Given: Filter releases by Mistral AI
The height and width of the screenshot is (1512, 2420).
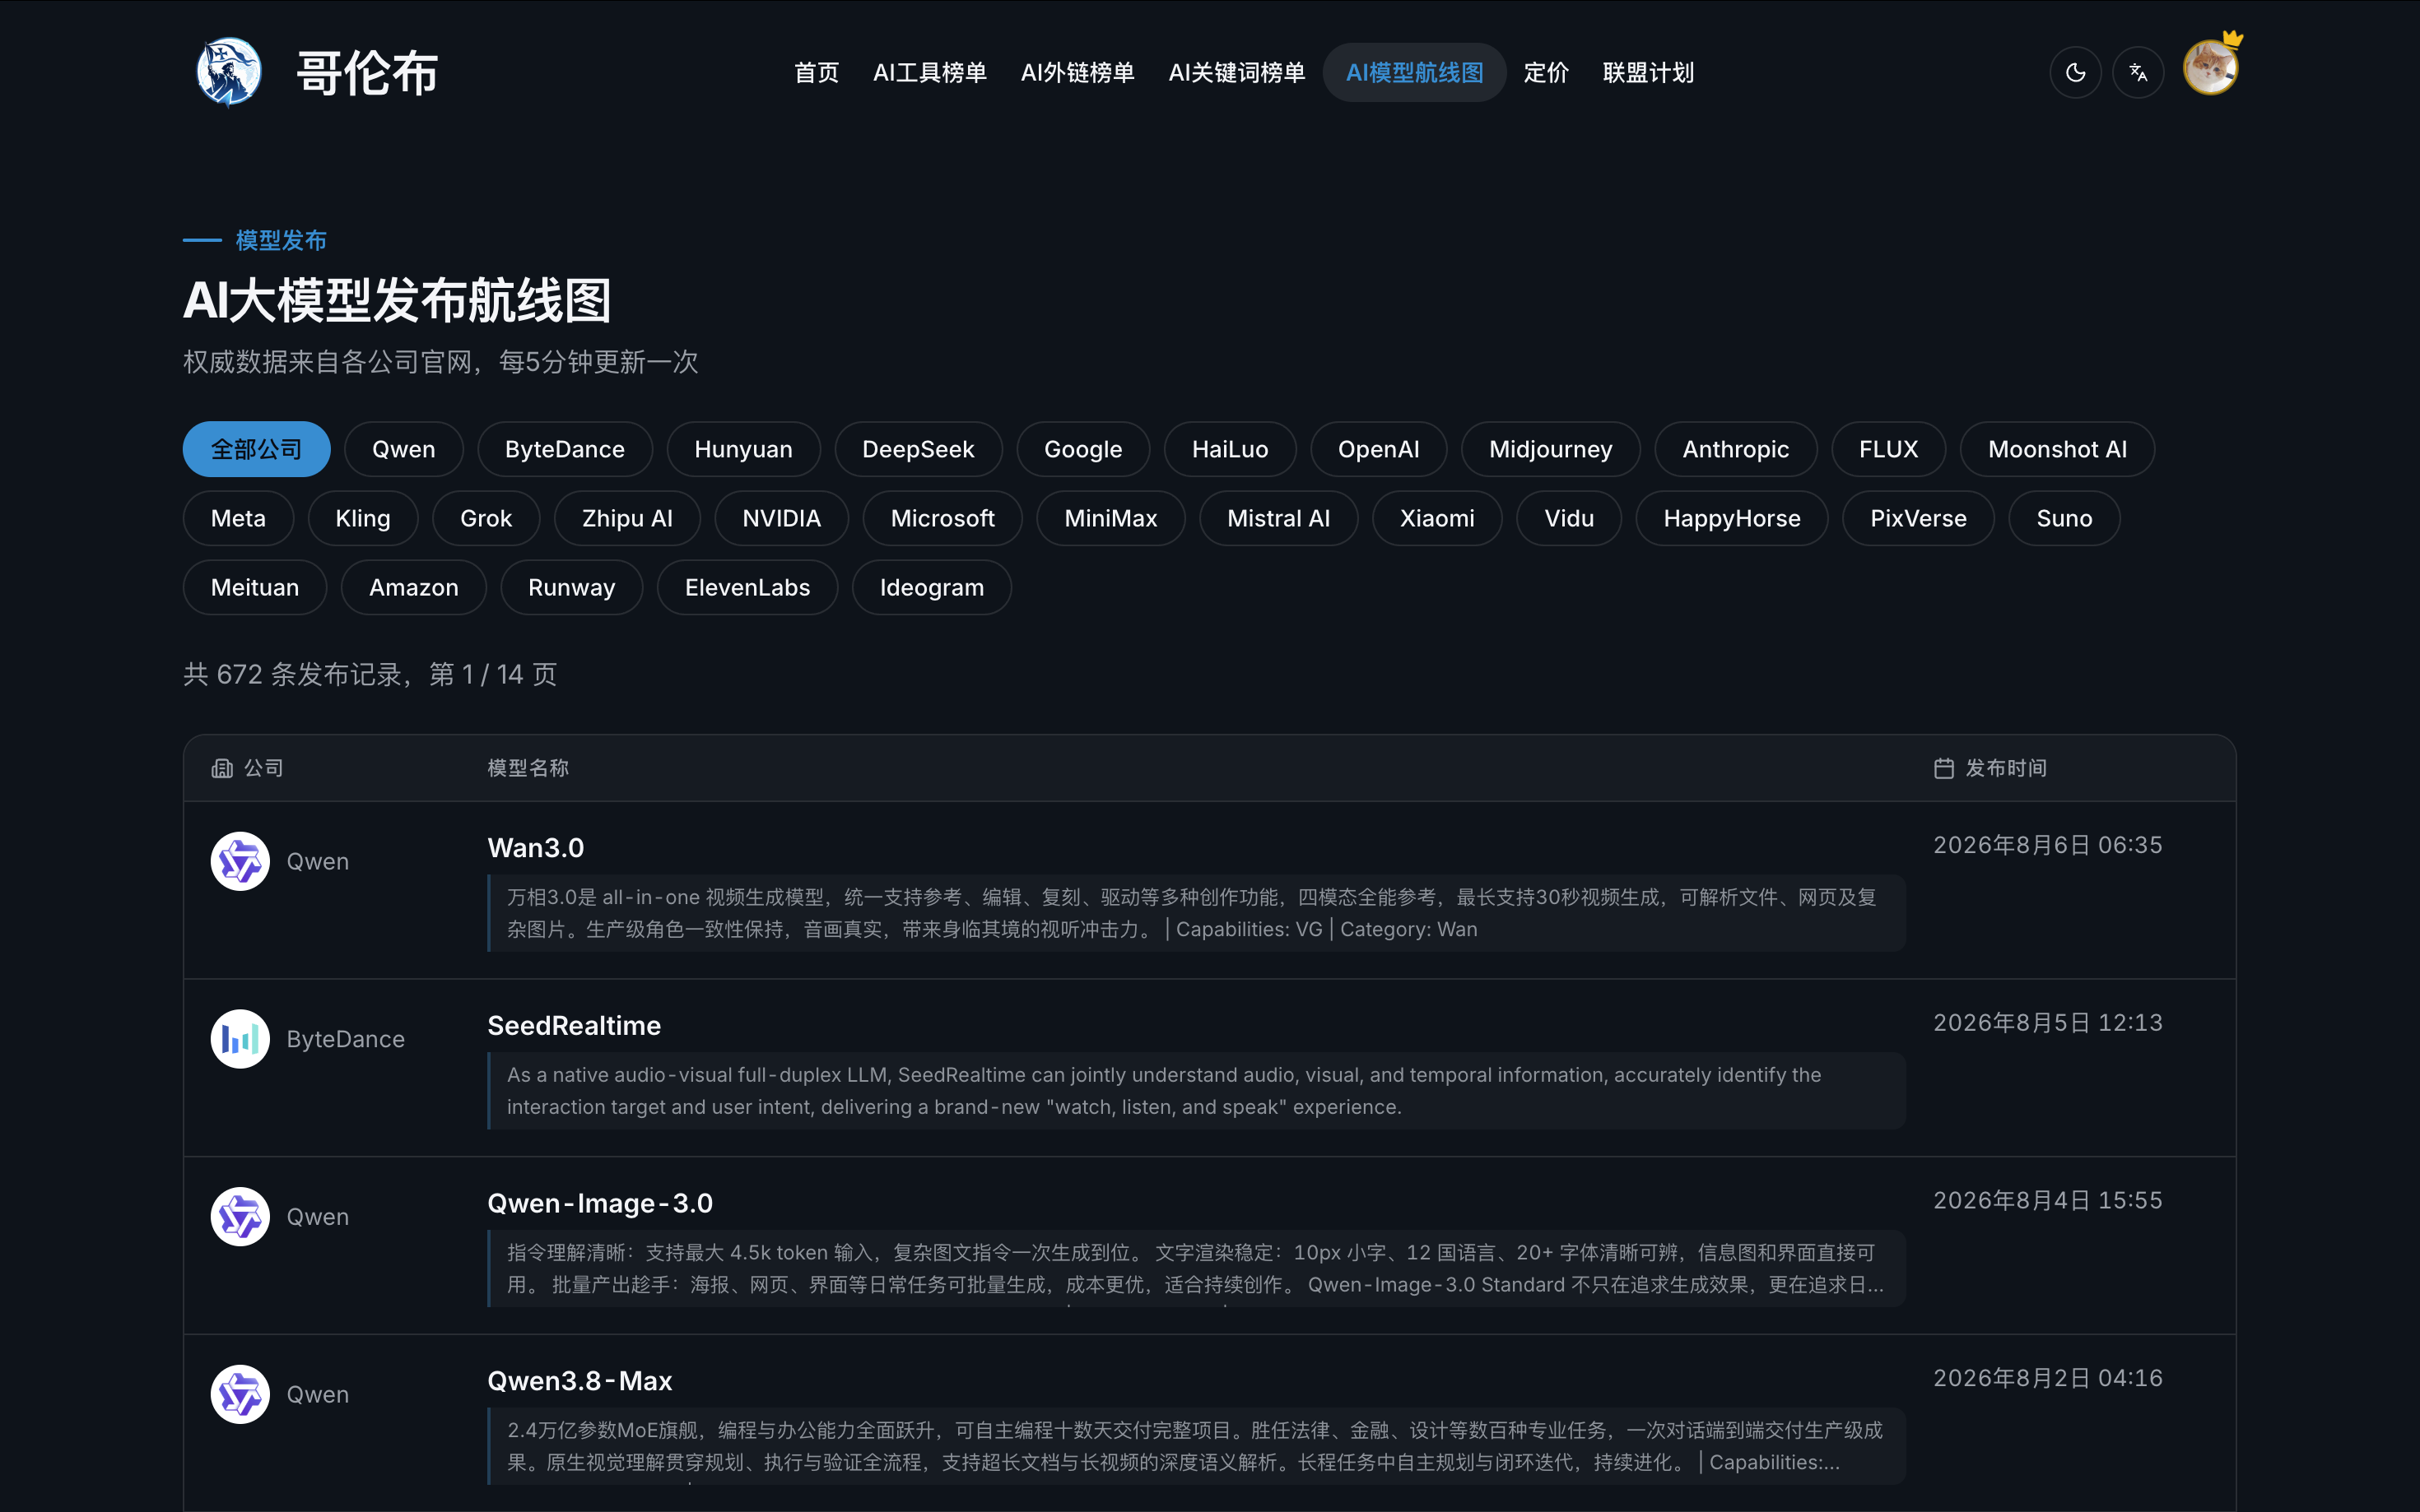Looking at the screenshot, I should pos(1278,518).
